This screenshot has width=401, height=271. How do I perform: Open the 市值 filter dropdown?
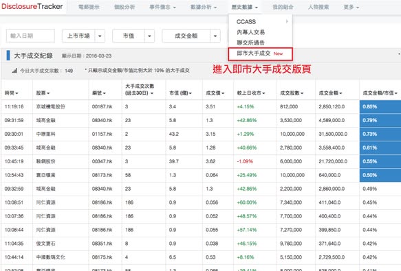[133, 36]
